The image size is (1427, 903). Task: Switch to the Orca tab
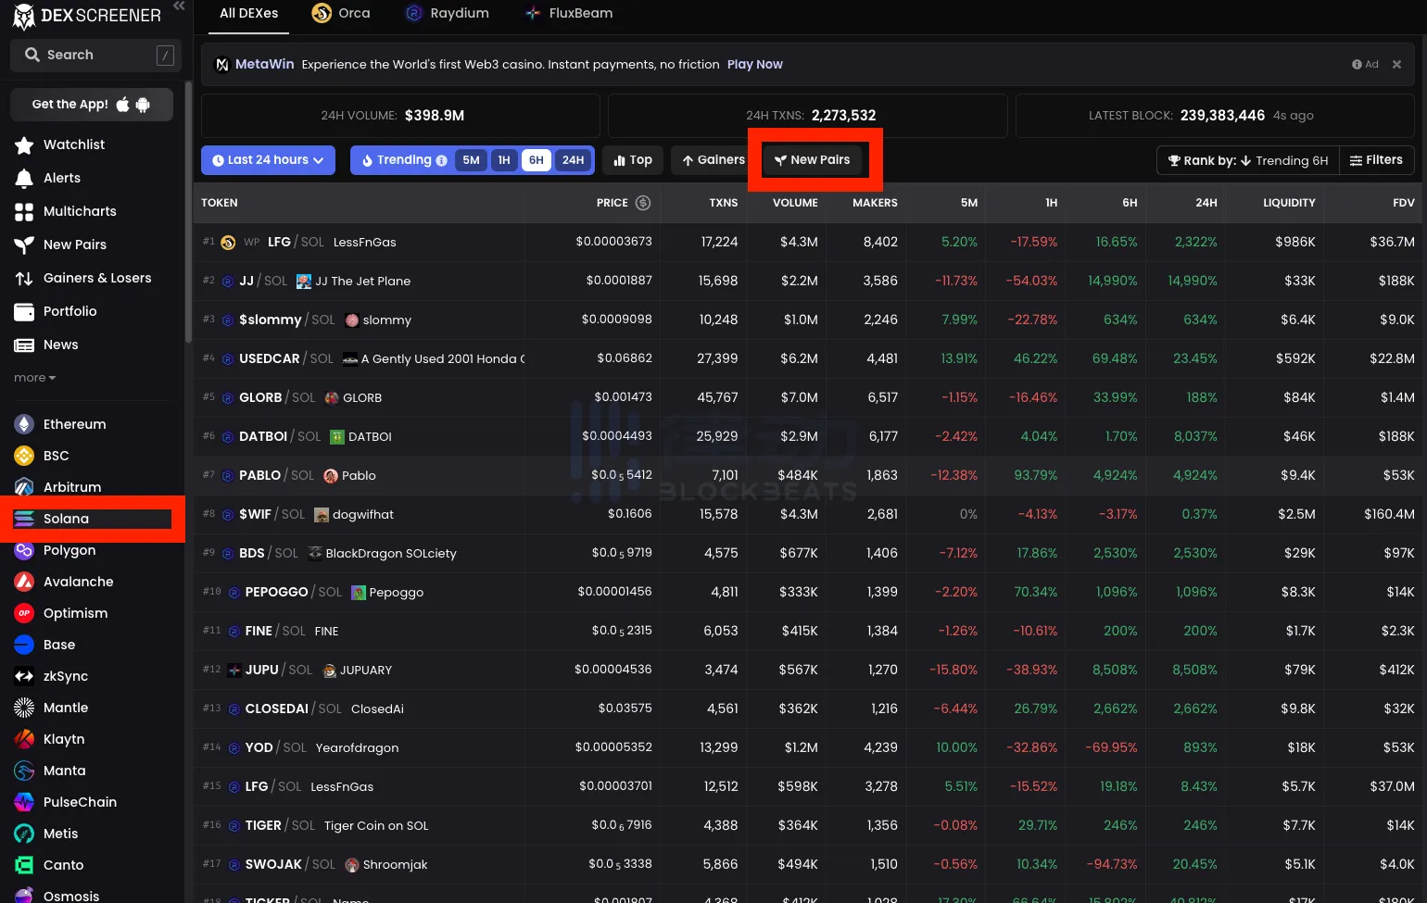[341, 13]
